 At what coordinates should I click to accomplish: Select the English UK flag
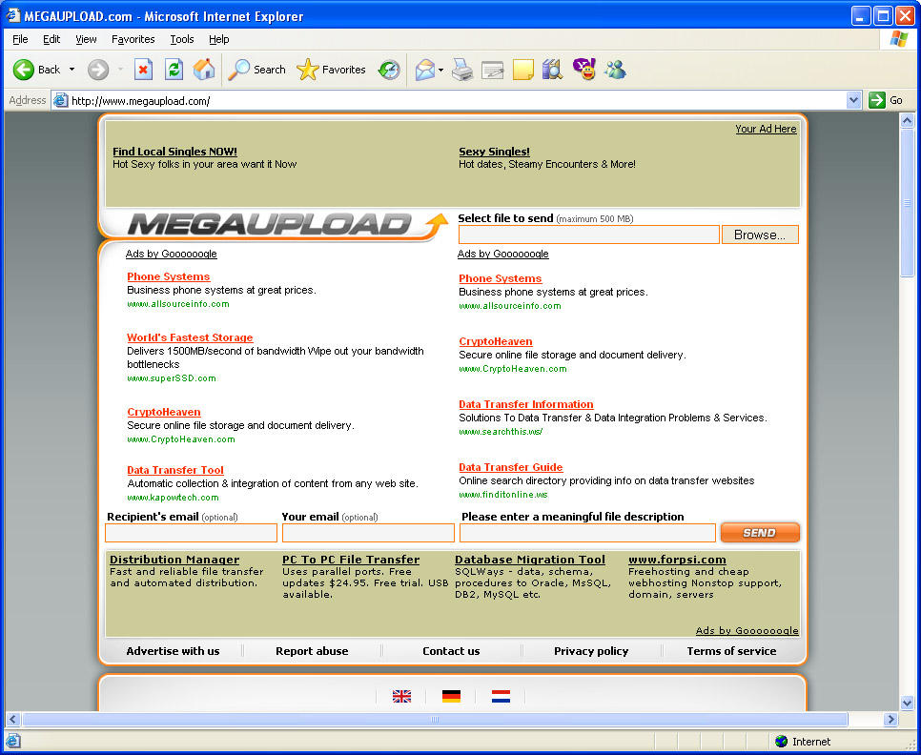click(401, 696)
